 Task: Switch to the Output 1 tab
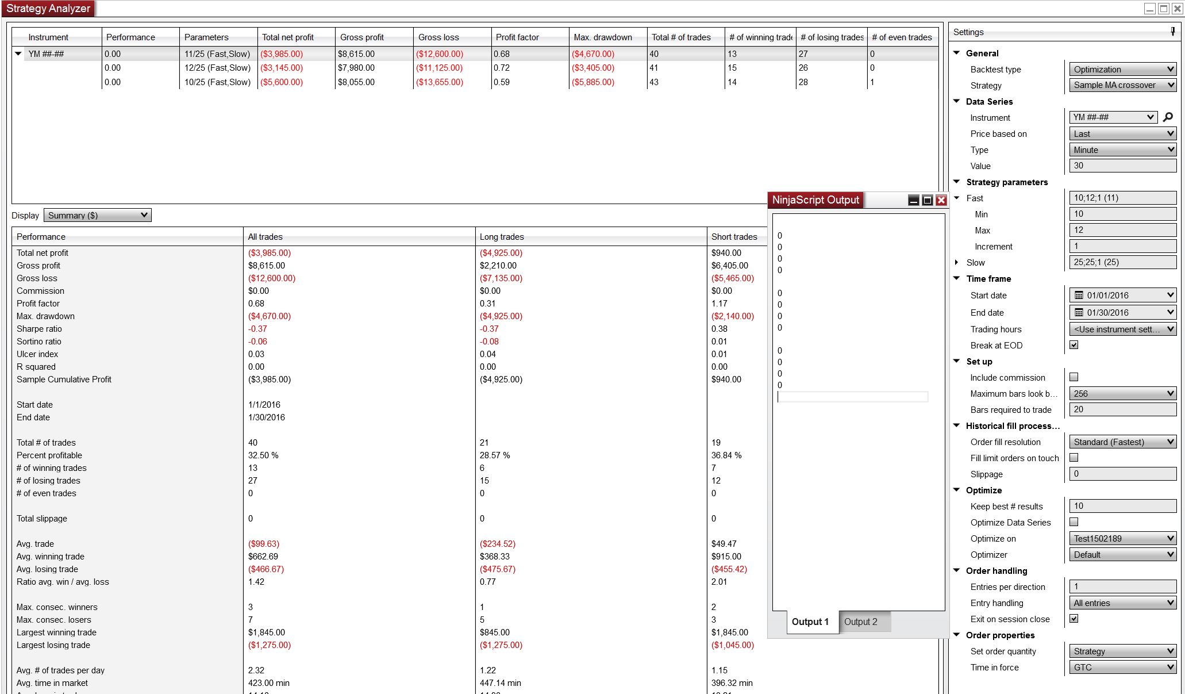click(x=810, y=622)
